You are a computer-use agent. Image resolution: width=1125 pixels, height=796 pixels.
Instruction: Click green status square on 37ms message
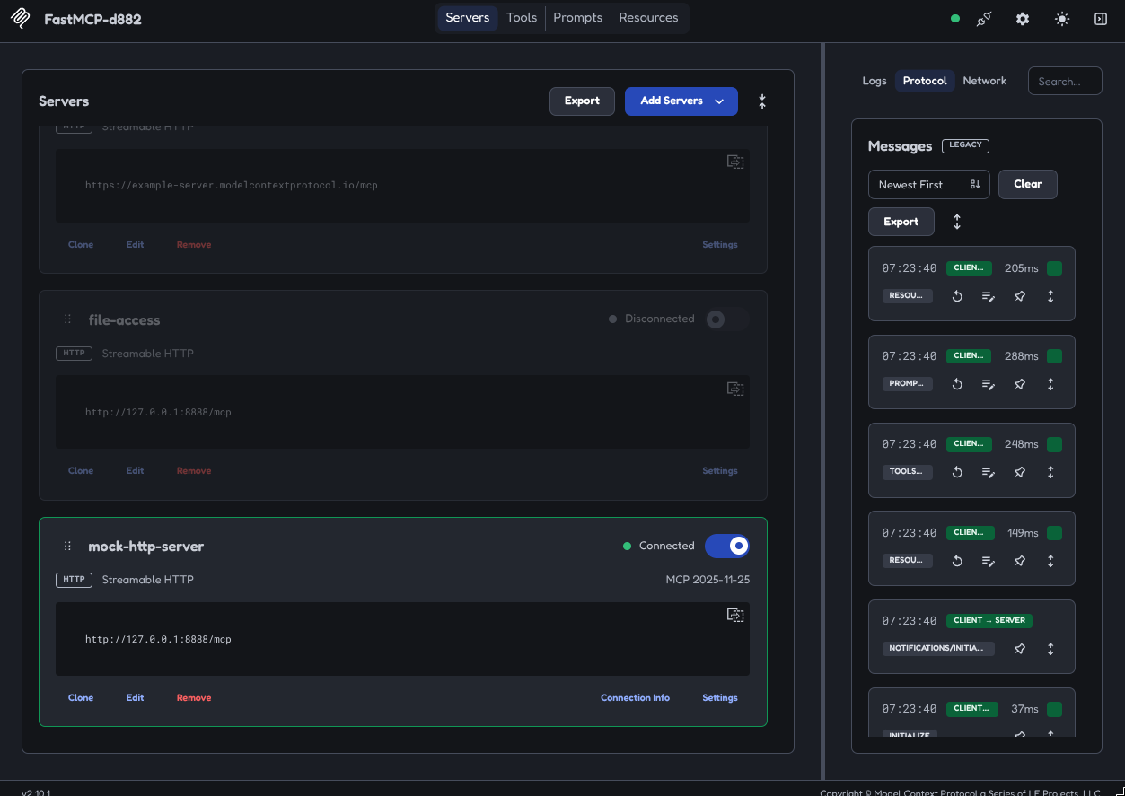point(1055,709)
